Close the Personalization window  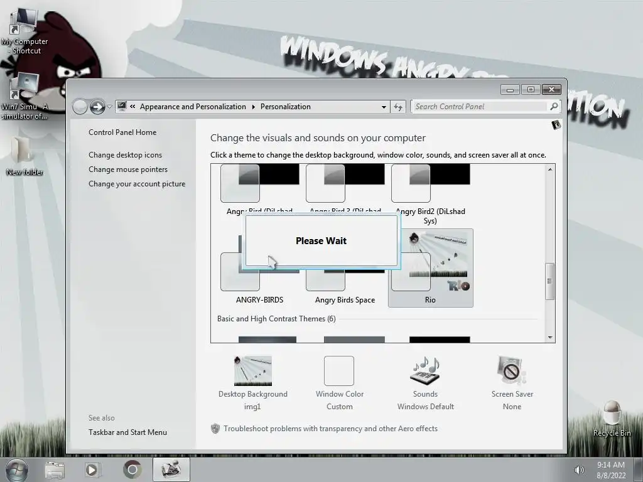click(x=551, y=89)
